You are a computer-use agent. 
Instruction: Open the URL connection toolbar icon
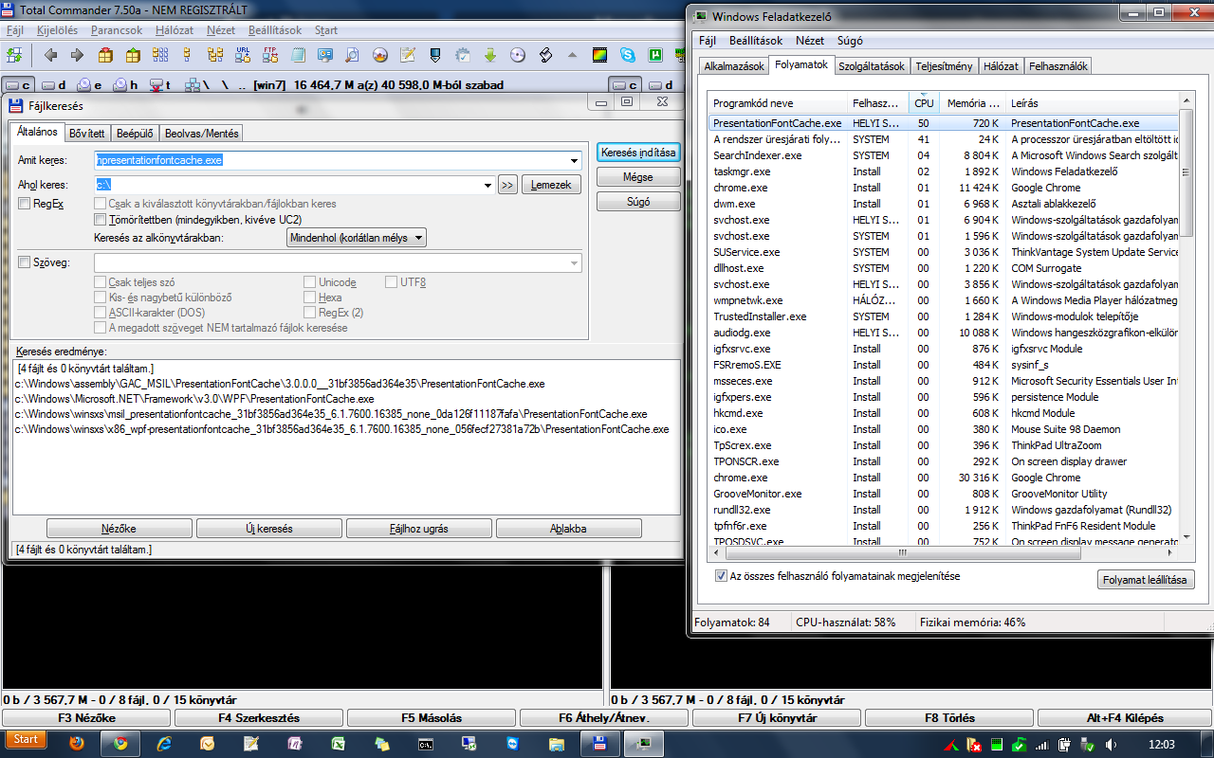[x=244, y=55]
